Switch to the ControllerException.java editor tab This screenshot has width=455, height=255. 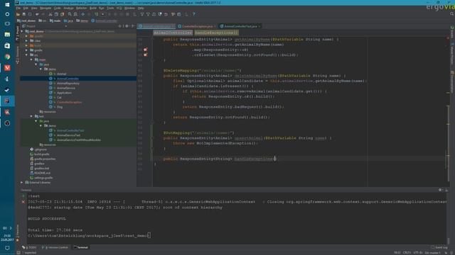pyautogui.click(x=197, y=26)
